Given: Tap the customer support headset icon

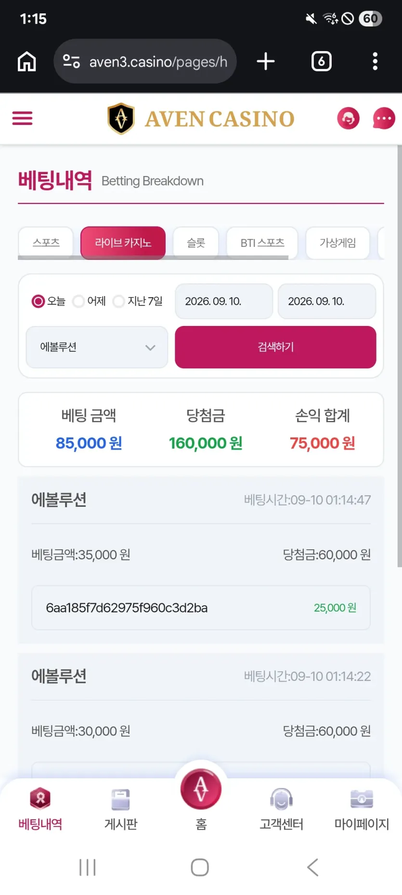Looking at the screenshot, I should (x=348, y=118).
